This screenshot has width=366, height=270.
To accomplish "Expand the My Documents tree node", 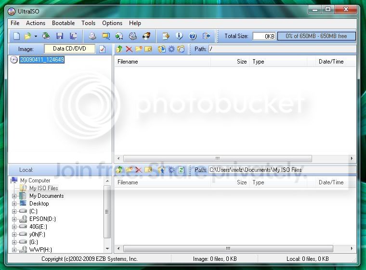I will click(x=14, y=196).
